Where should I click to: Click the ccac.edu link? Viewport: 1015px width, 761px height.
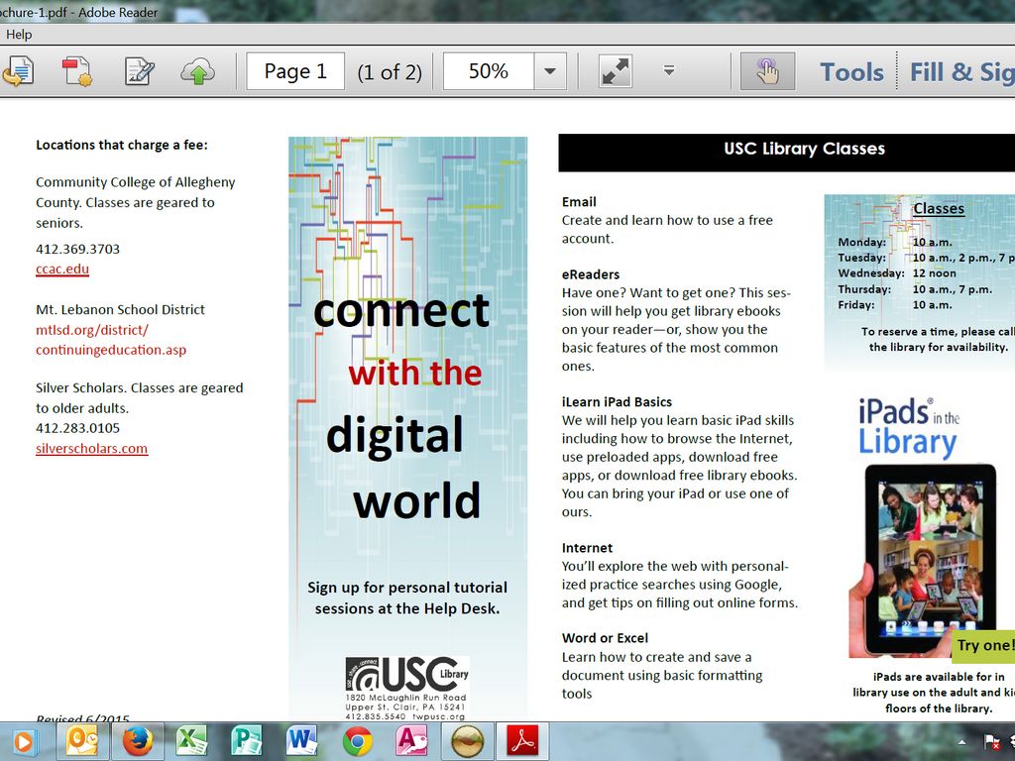coord(62,269)
